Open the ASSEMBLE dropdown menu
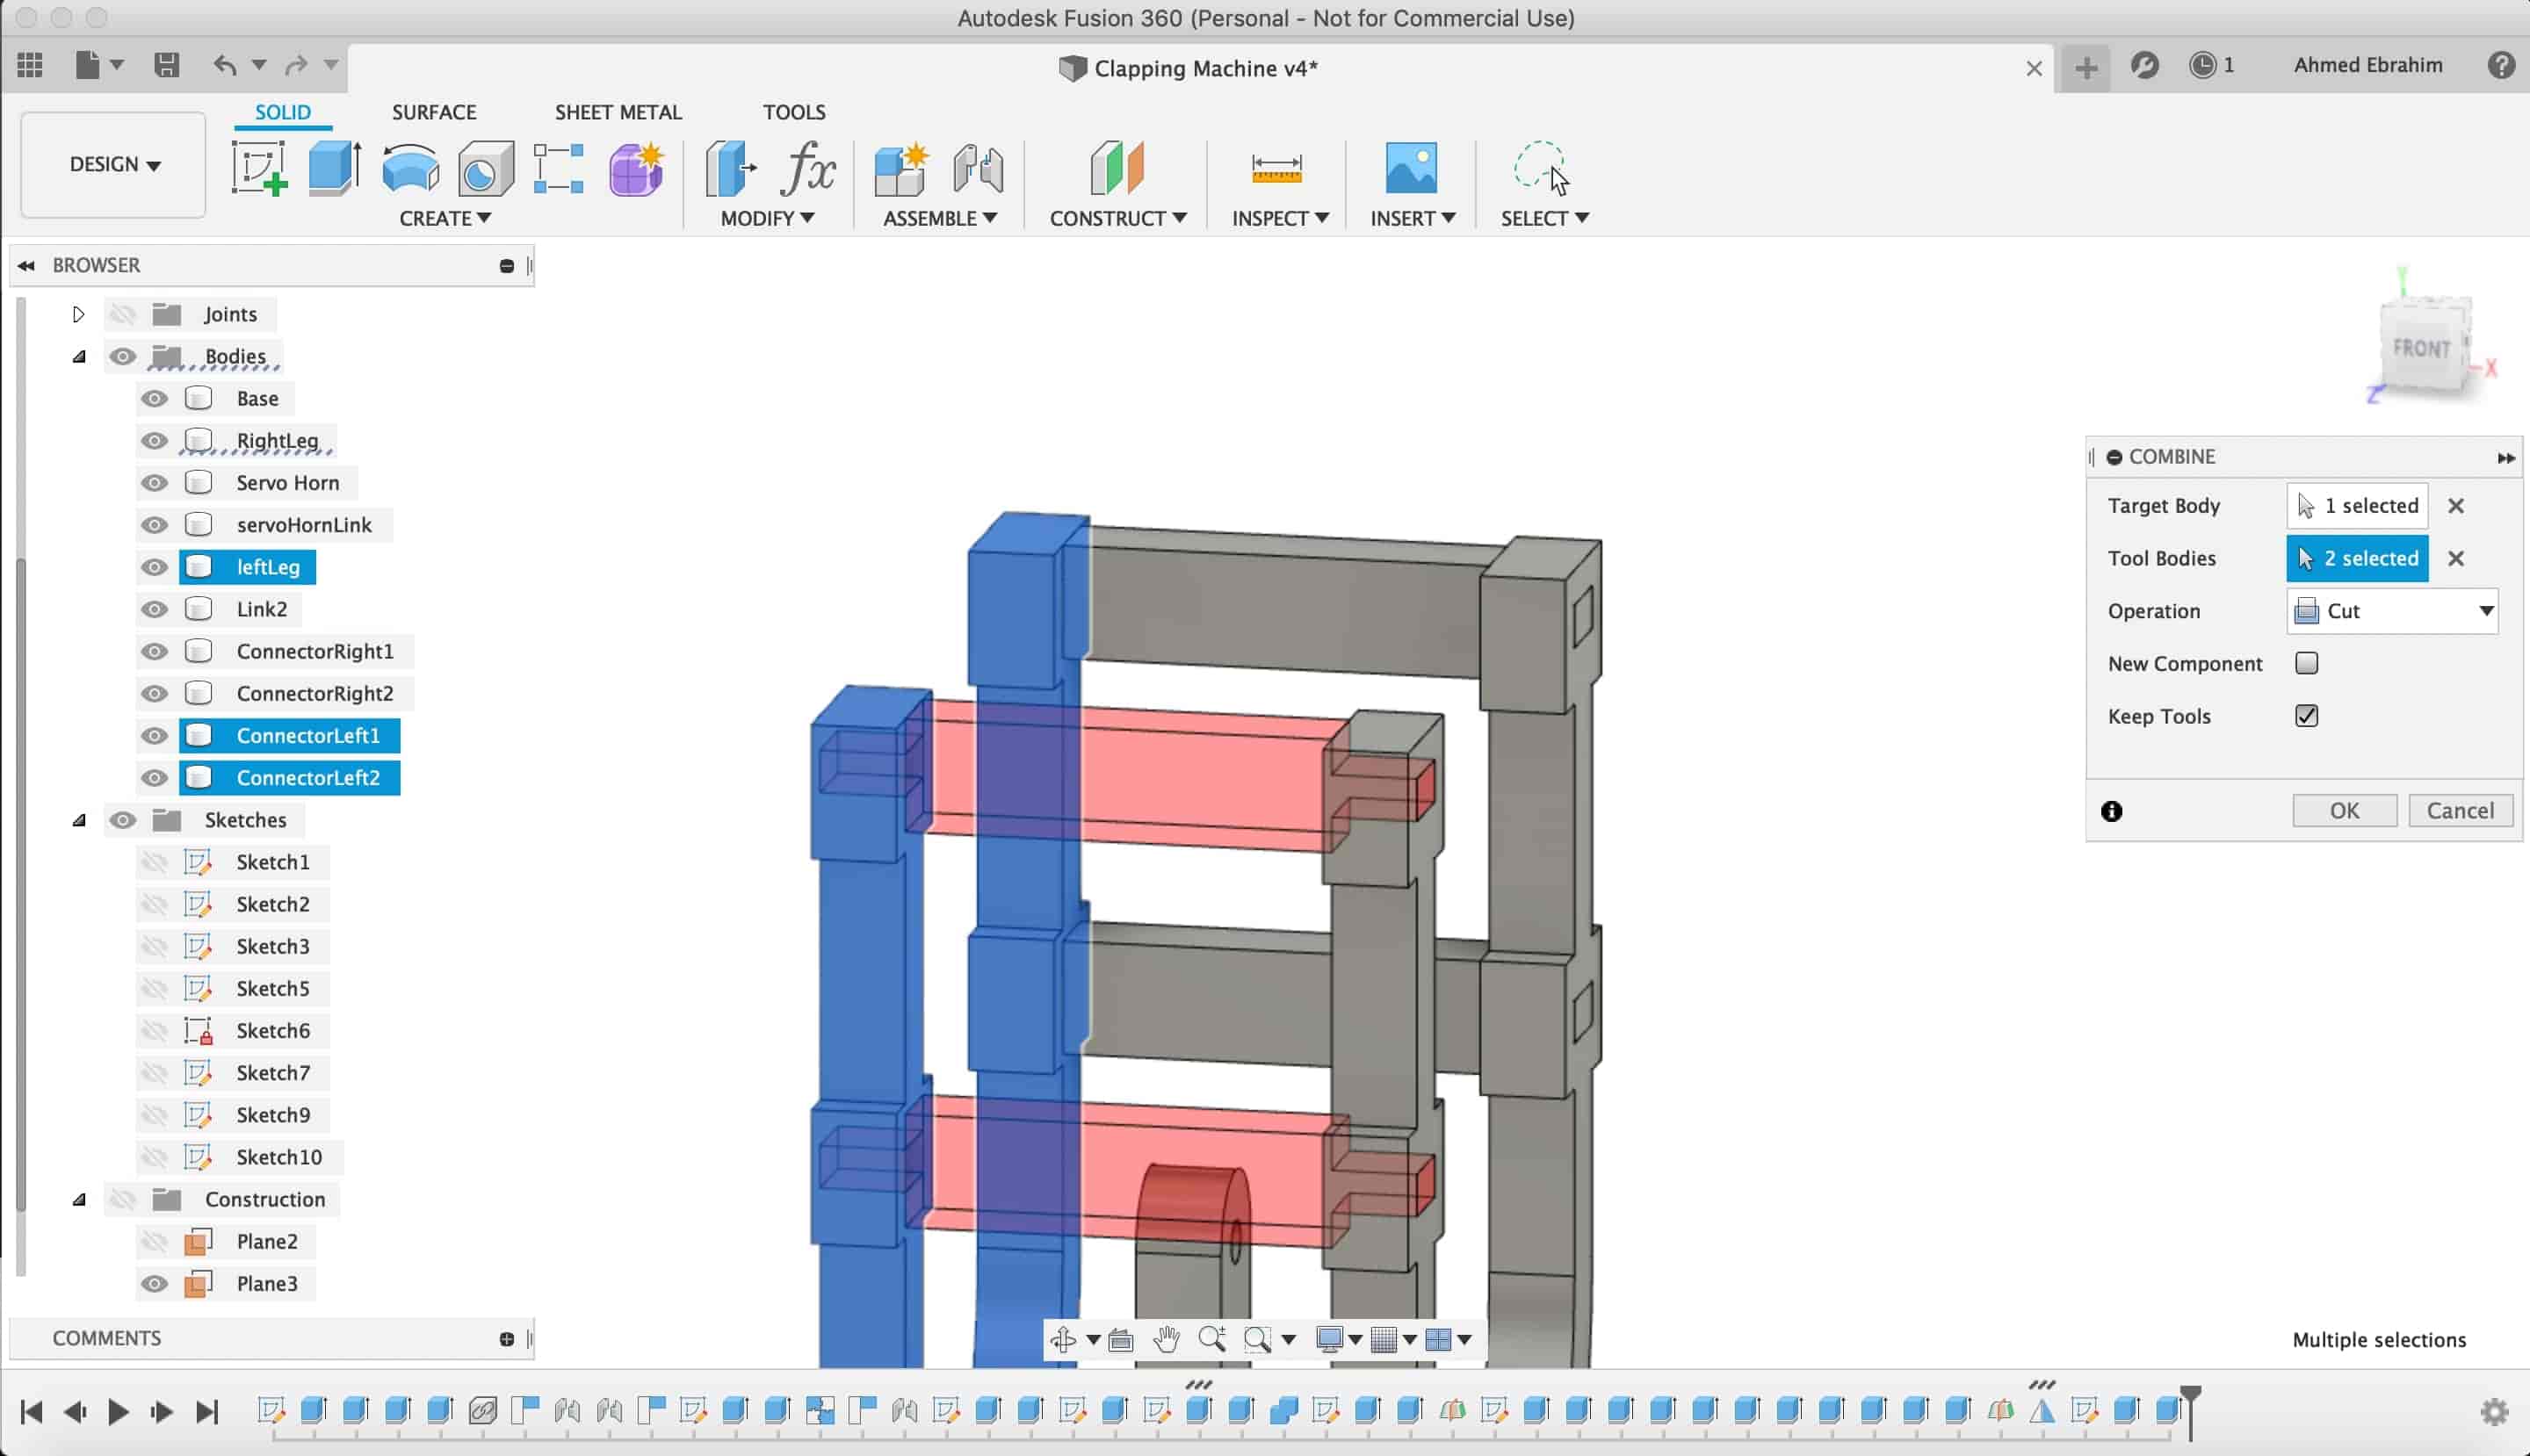Image resolution: width=2530 pixels, height=1456 pixels. tap(939, 218)
